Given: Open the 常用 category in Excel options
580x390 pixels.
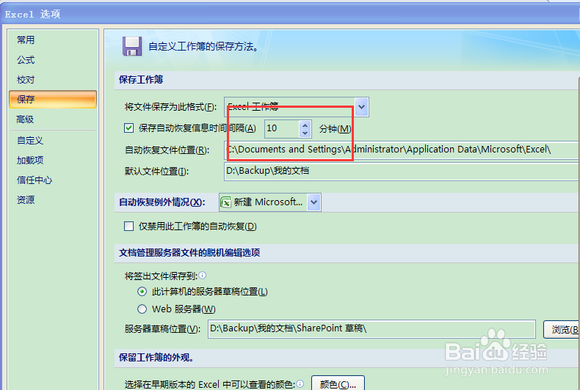Looking at the screenshot, I should (x=26, y=40).
